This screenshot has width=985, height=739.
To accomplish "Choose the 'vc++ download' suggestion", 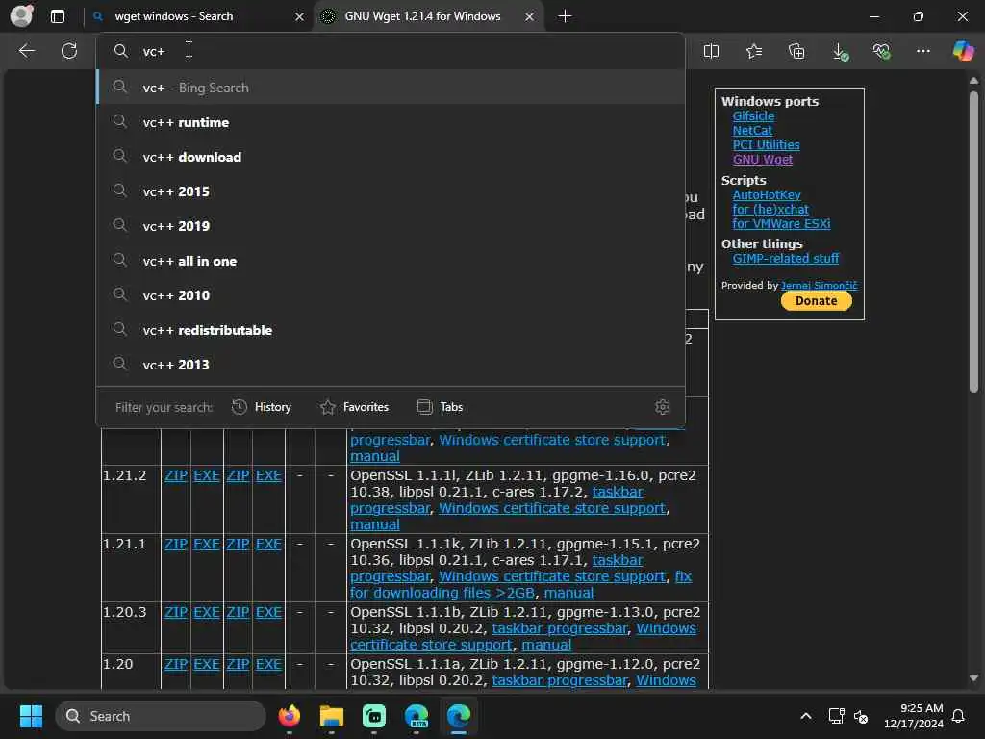I will click(391, 157).
